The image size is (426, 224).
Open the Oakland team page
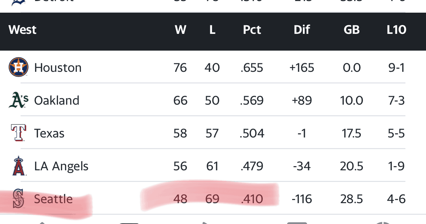pos(57,100)
